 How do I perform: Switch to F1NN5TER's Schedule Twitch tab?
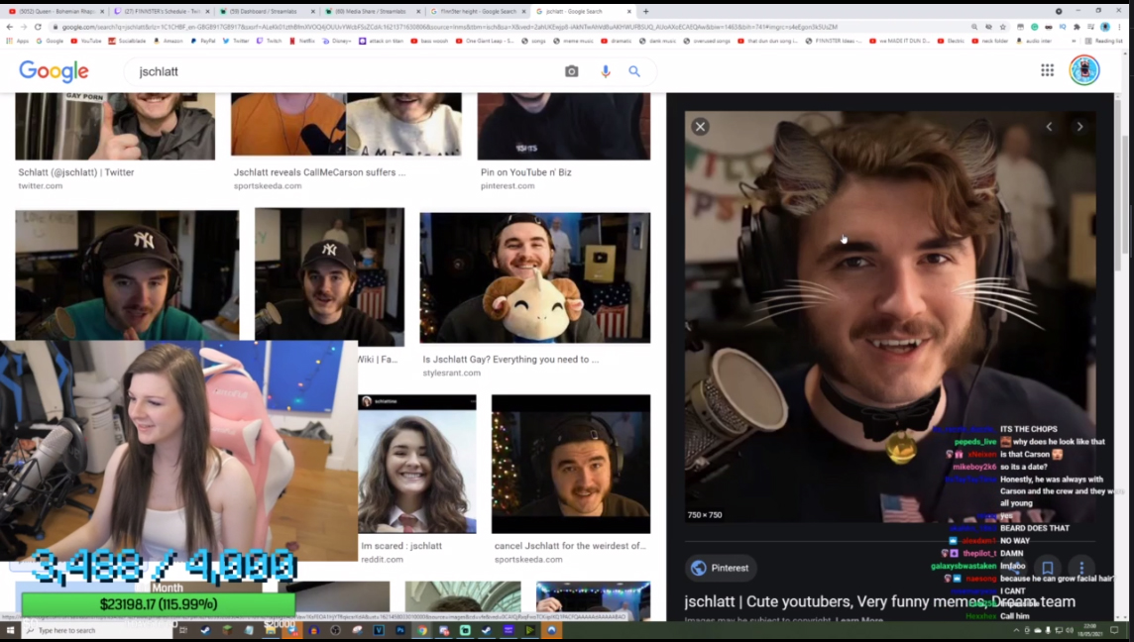(x=161, y=12)
